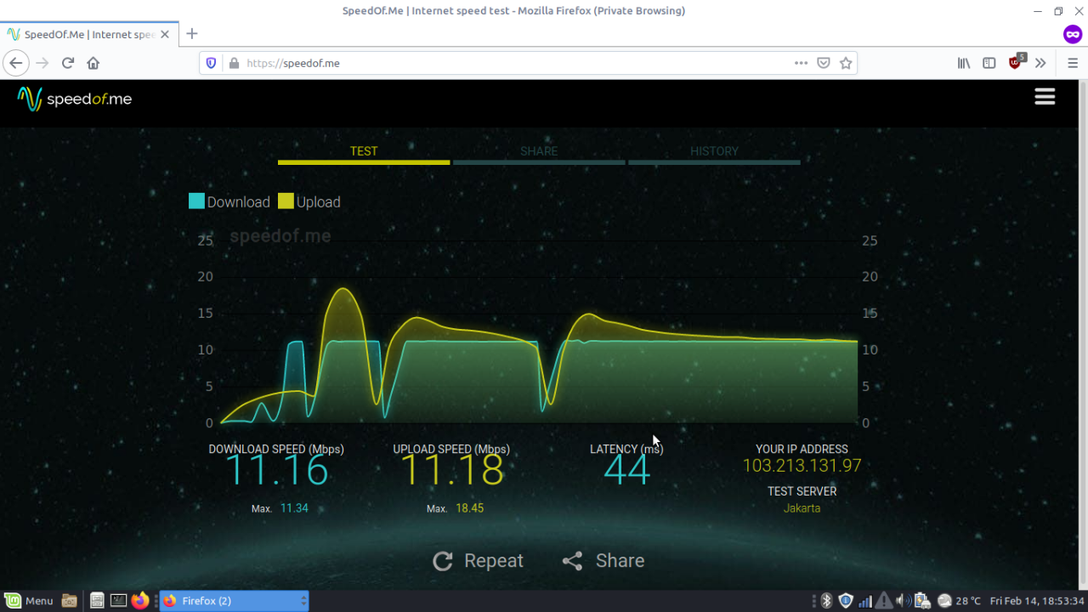Click the battery power tray icon

pos(921,601)
